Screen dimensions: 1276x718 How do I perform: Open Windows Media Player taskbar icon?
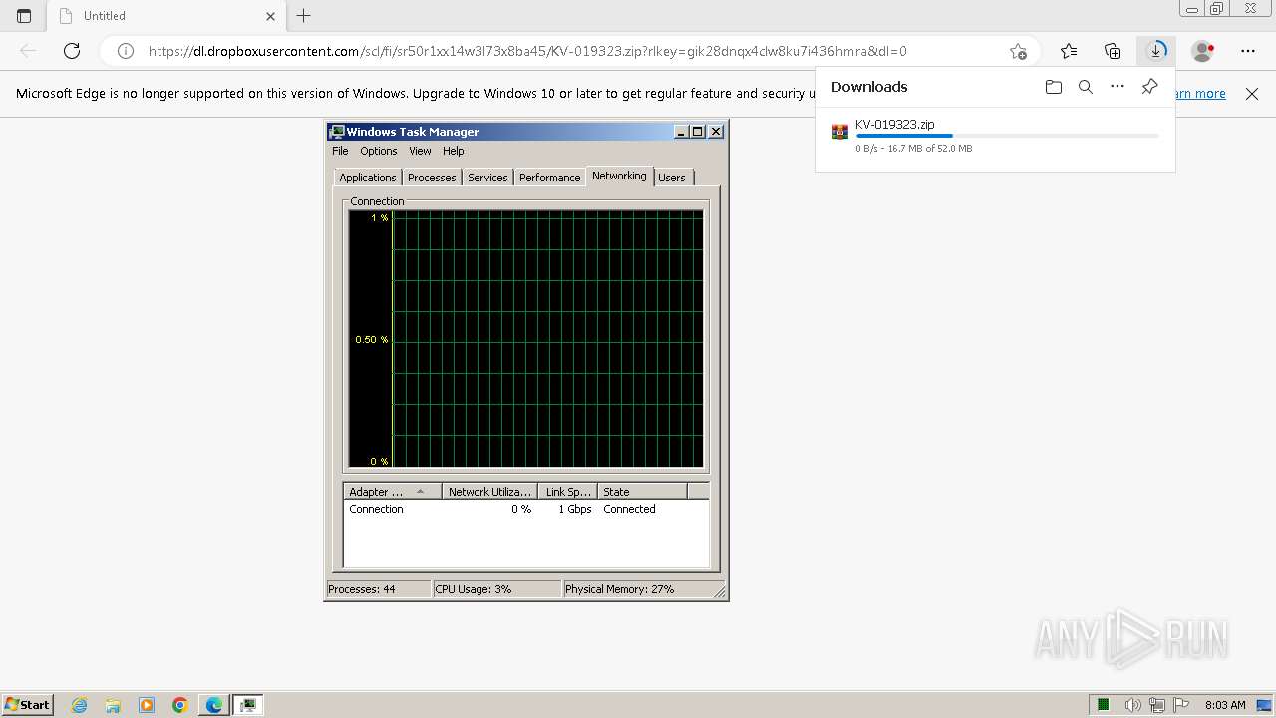[147, 705]
